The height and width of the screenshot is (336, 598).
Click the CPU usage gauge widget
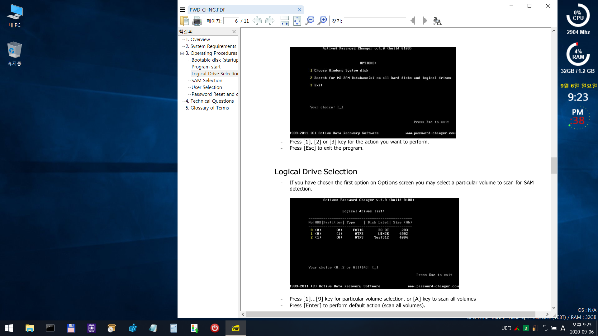[578, 15]
